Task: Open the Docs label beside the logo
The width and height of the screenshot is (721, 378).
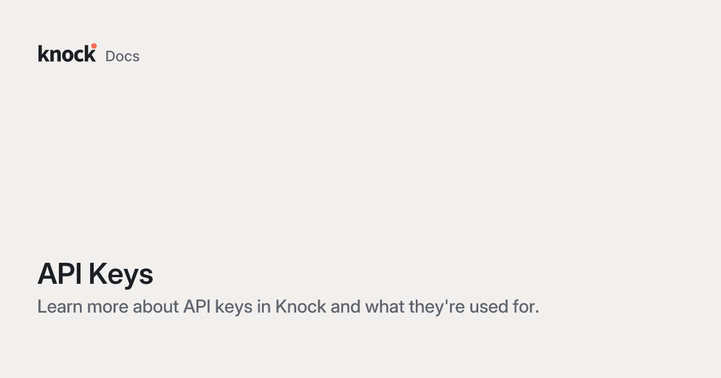Action: [x=123, y=56]
